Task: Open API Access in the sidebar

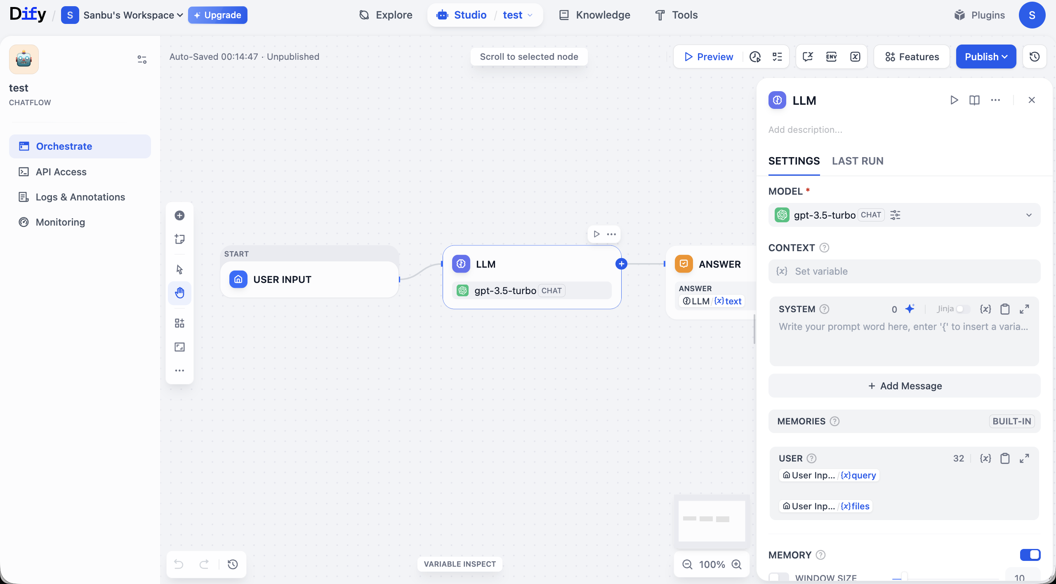Action: [x=61, y=172]
